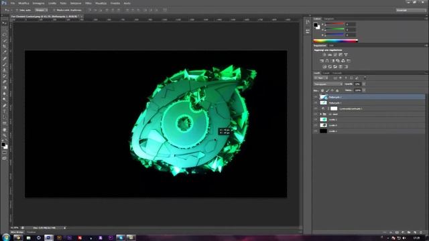
Task: Lock all layer attributes with the padlock
Action: [x=337, y=90]
